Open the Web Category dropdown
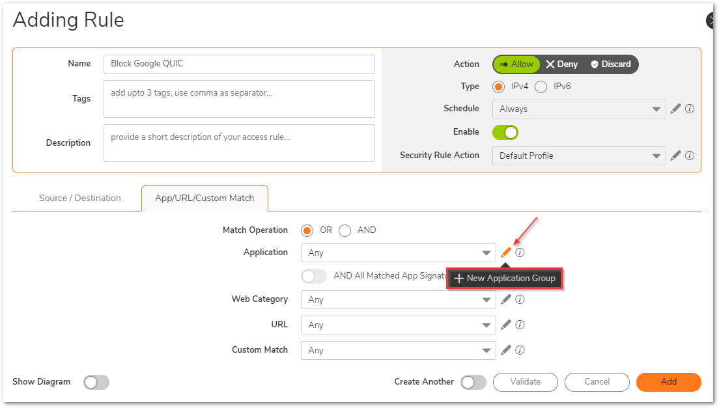The image size is (719, 408). [398, 299]
